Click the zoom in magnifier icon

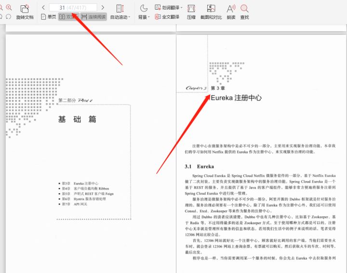[x=9, y=8]
